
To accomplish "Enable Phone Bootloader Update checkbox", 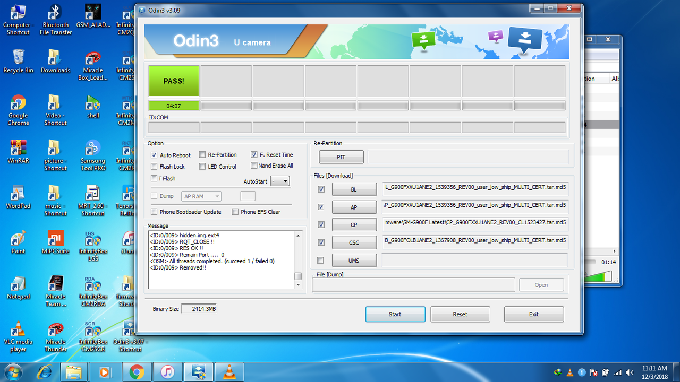I will pyautogui.click(x=154, y=212).
